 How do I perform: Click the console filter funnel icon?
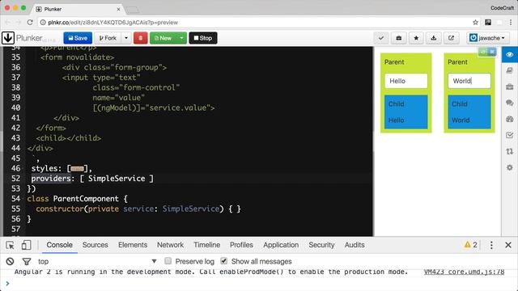(27, 261)
